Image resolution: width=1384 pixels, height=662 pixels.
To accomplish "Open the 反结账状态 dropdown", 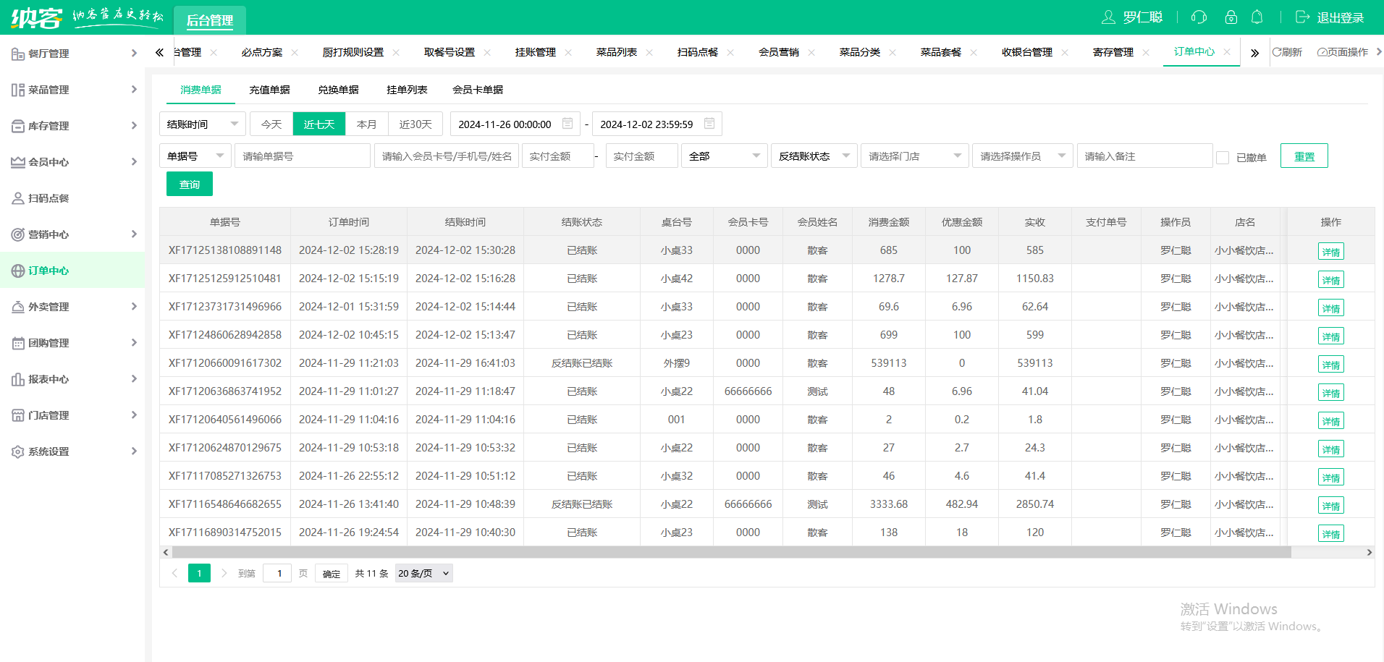I will coord(814,156).
